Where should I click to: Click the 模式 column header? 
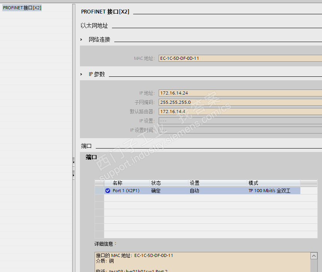click(x=273, y=183)
